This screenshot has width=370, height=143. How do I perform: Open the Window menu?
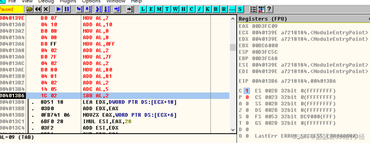click(116, 1)
